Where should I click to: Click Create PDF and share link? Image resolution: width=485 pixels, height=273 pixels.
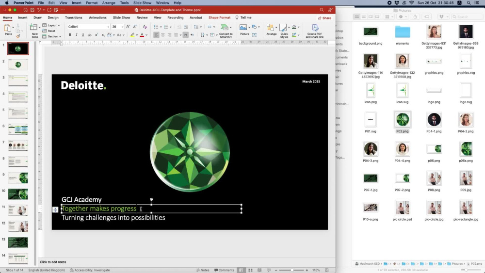(x=315, y=31)
